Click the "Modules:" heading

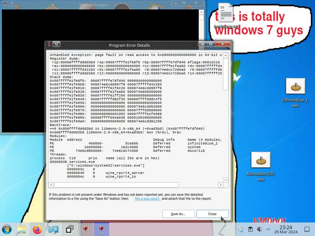point(58,136)
